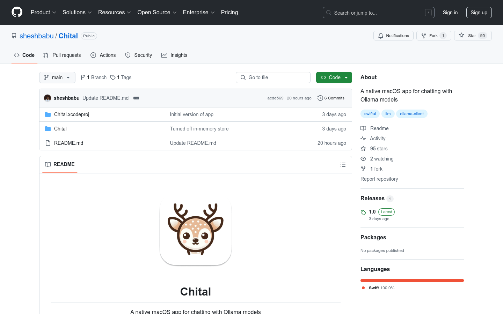
Task: Open the Packages heading link
Action: click(x=373, y=237)
